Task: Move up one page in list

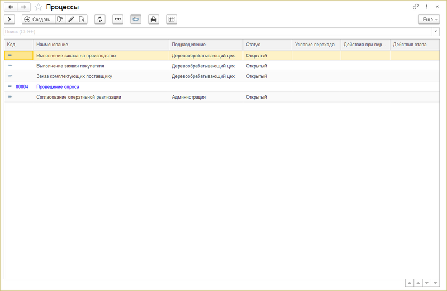Action: point(418,283)
